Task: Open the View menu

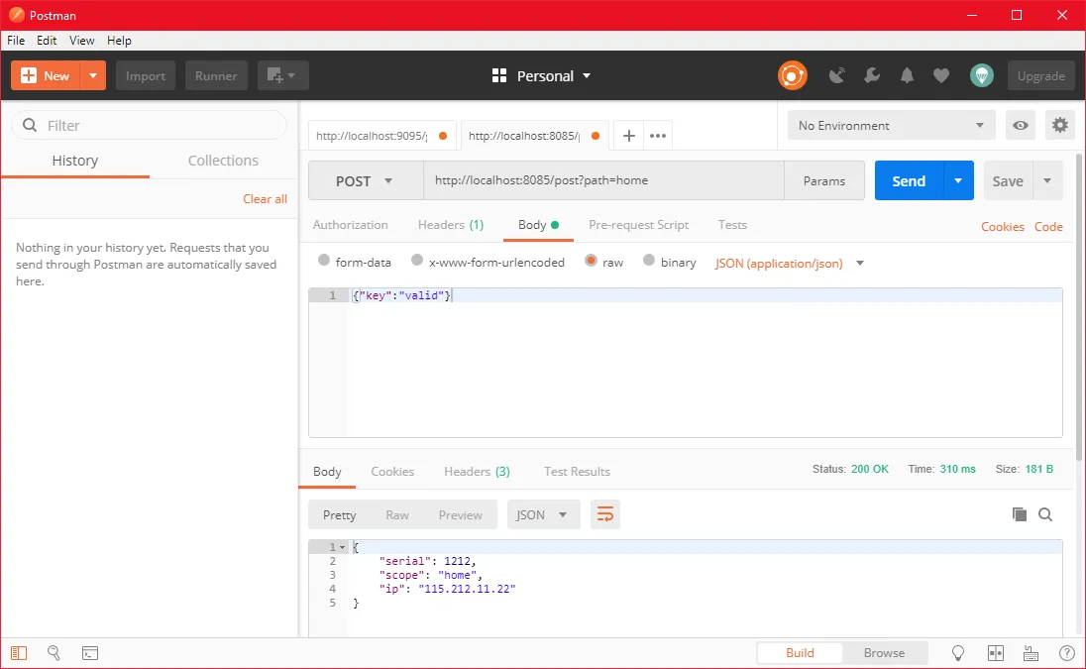Action: click(81, 41)
